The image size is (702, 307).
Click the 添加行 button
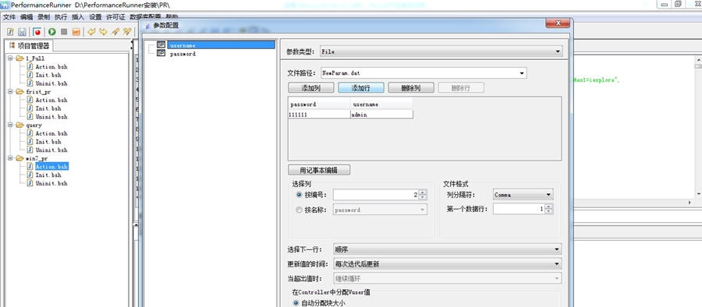361,88
